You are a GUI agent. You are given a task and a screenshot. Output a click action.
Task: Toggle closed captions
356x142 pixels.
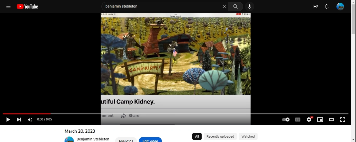tap(298, 120)
